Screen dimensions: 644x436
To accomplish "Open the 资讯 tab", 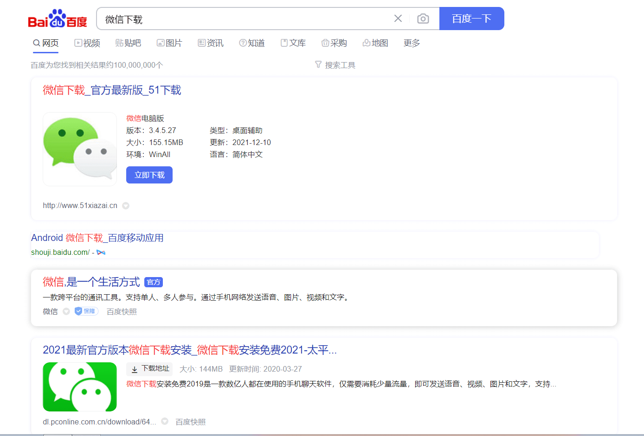I will tap(211, 43).
